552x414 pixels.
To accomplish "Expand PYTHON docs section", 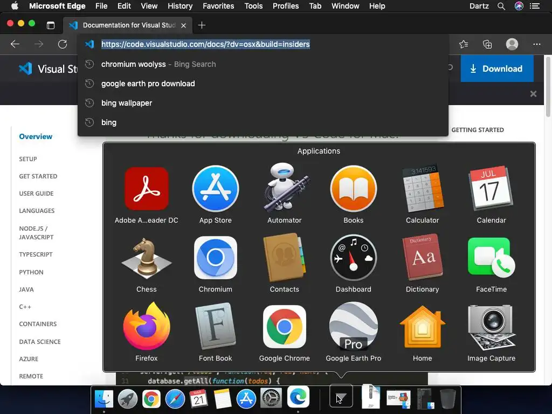I will click(31, 272).
